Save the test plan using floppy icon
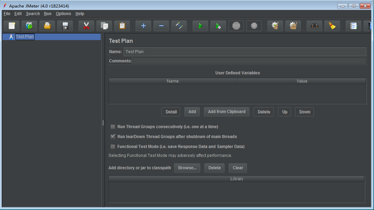 pyautogui.click(x=65, y=26)
